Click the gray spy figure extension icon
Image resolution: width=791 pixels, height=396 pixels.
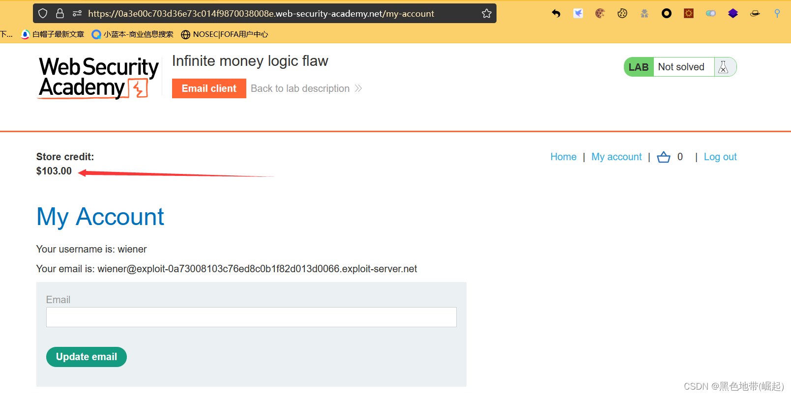point(645,13)
